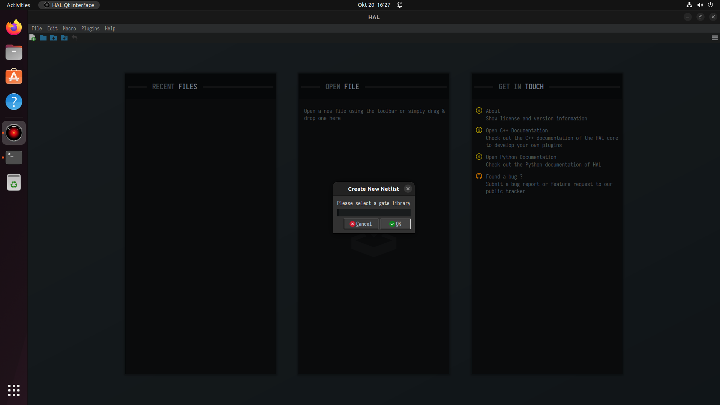720x405 pixels.
Task: Open the hamburger menu at toolbar right
Action: click(714, 37)
